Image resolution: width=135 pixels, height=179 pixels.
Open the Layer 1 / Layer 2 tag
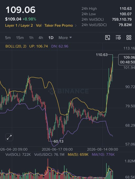19,26
